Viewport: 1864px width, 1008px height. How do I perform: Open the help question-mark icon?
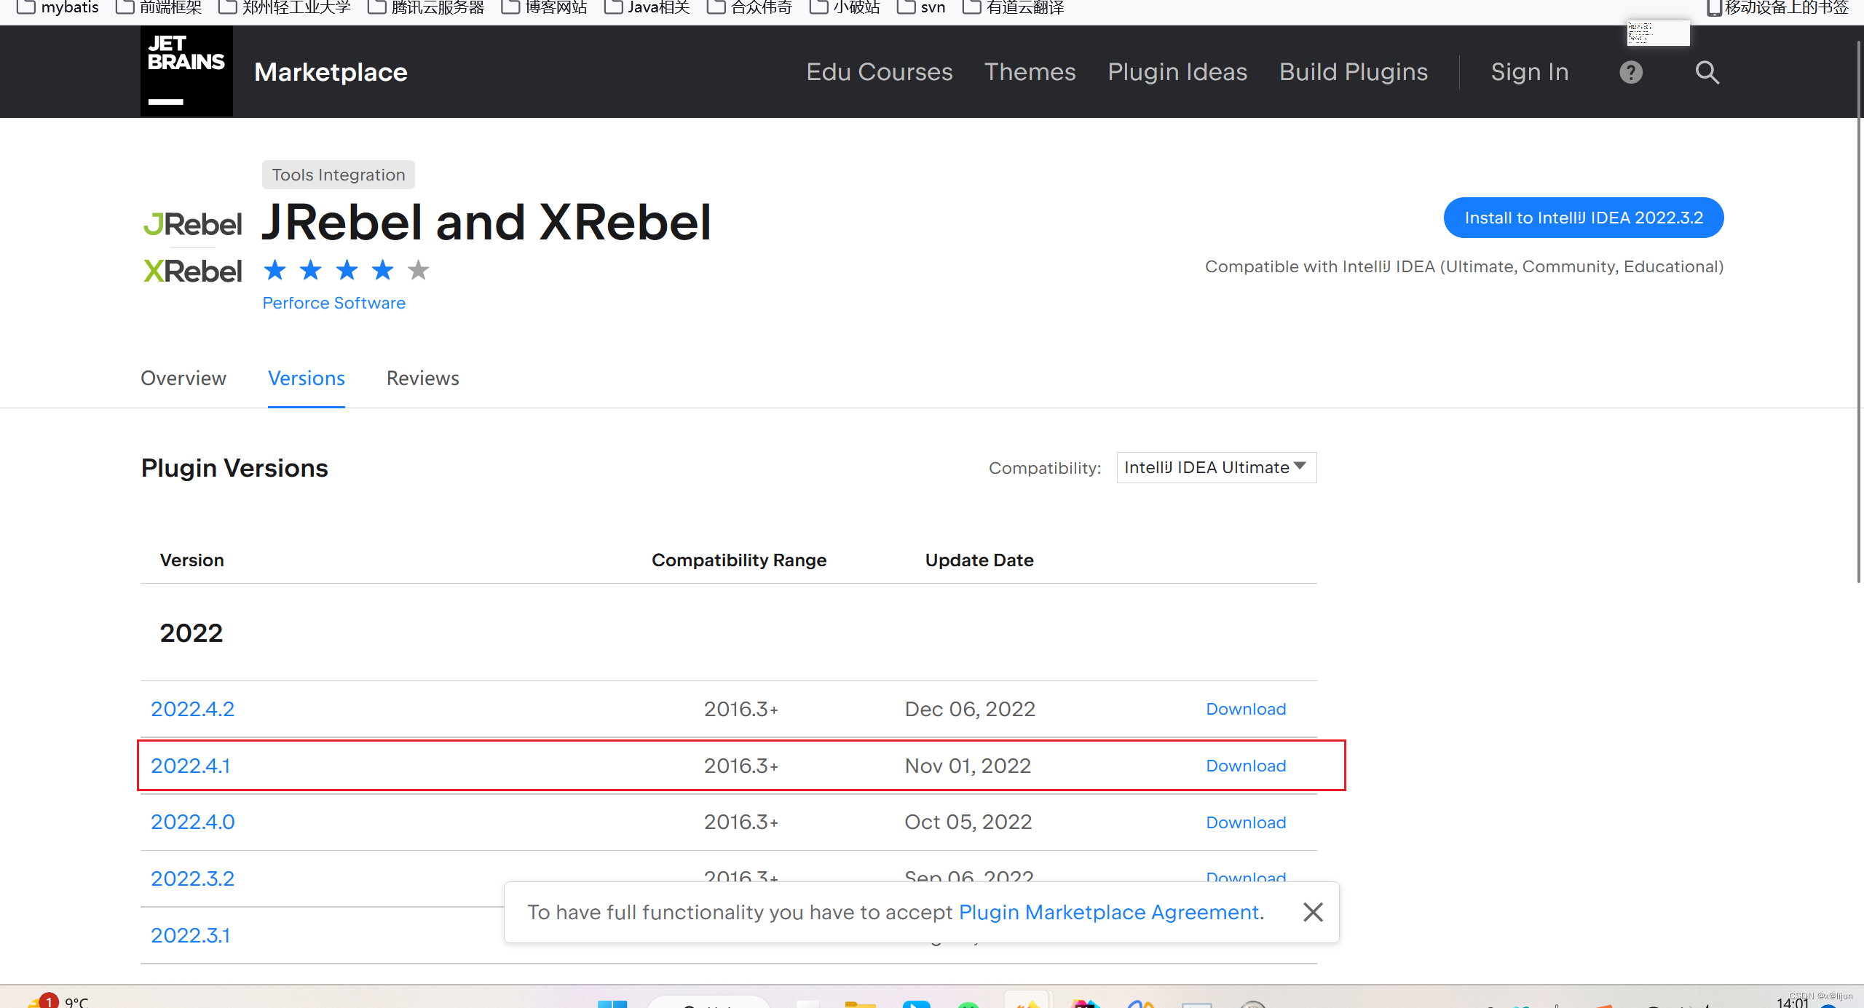pos(1630,72)
